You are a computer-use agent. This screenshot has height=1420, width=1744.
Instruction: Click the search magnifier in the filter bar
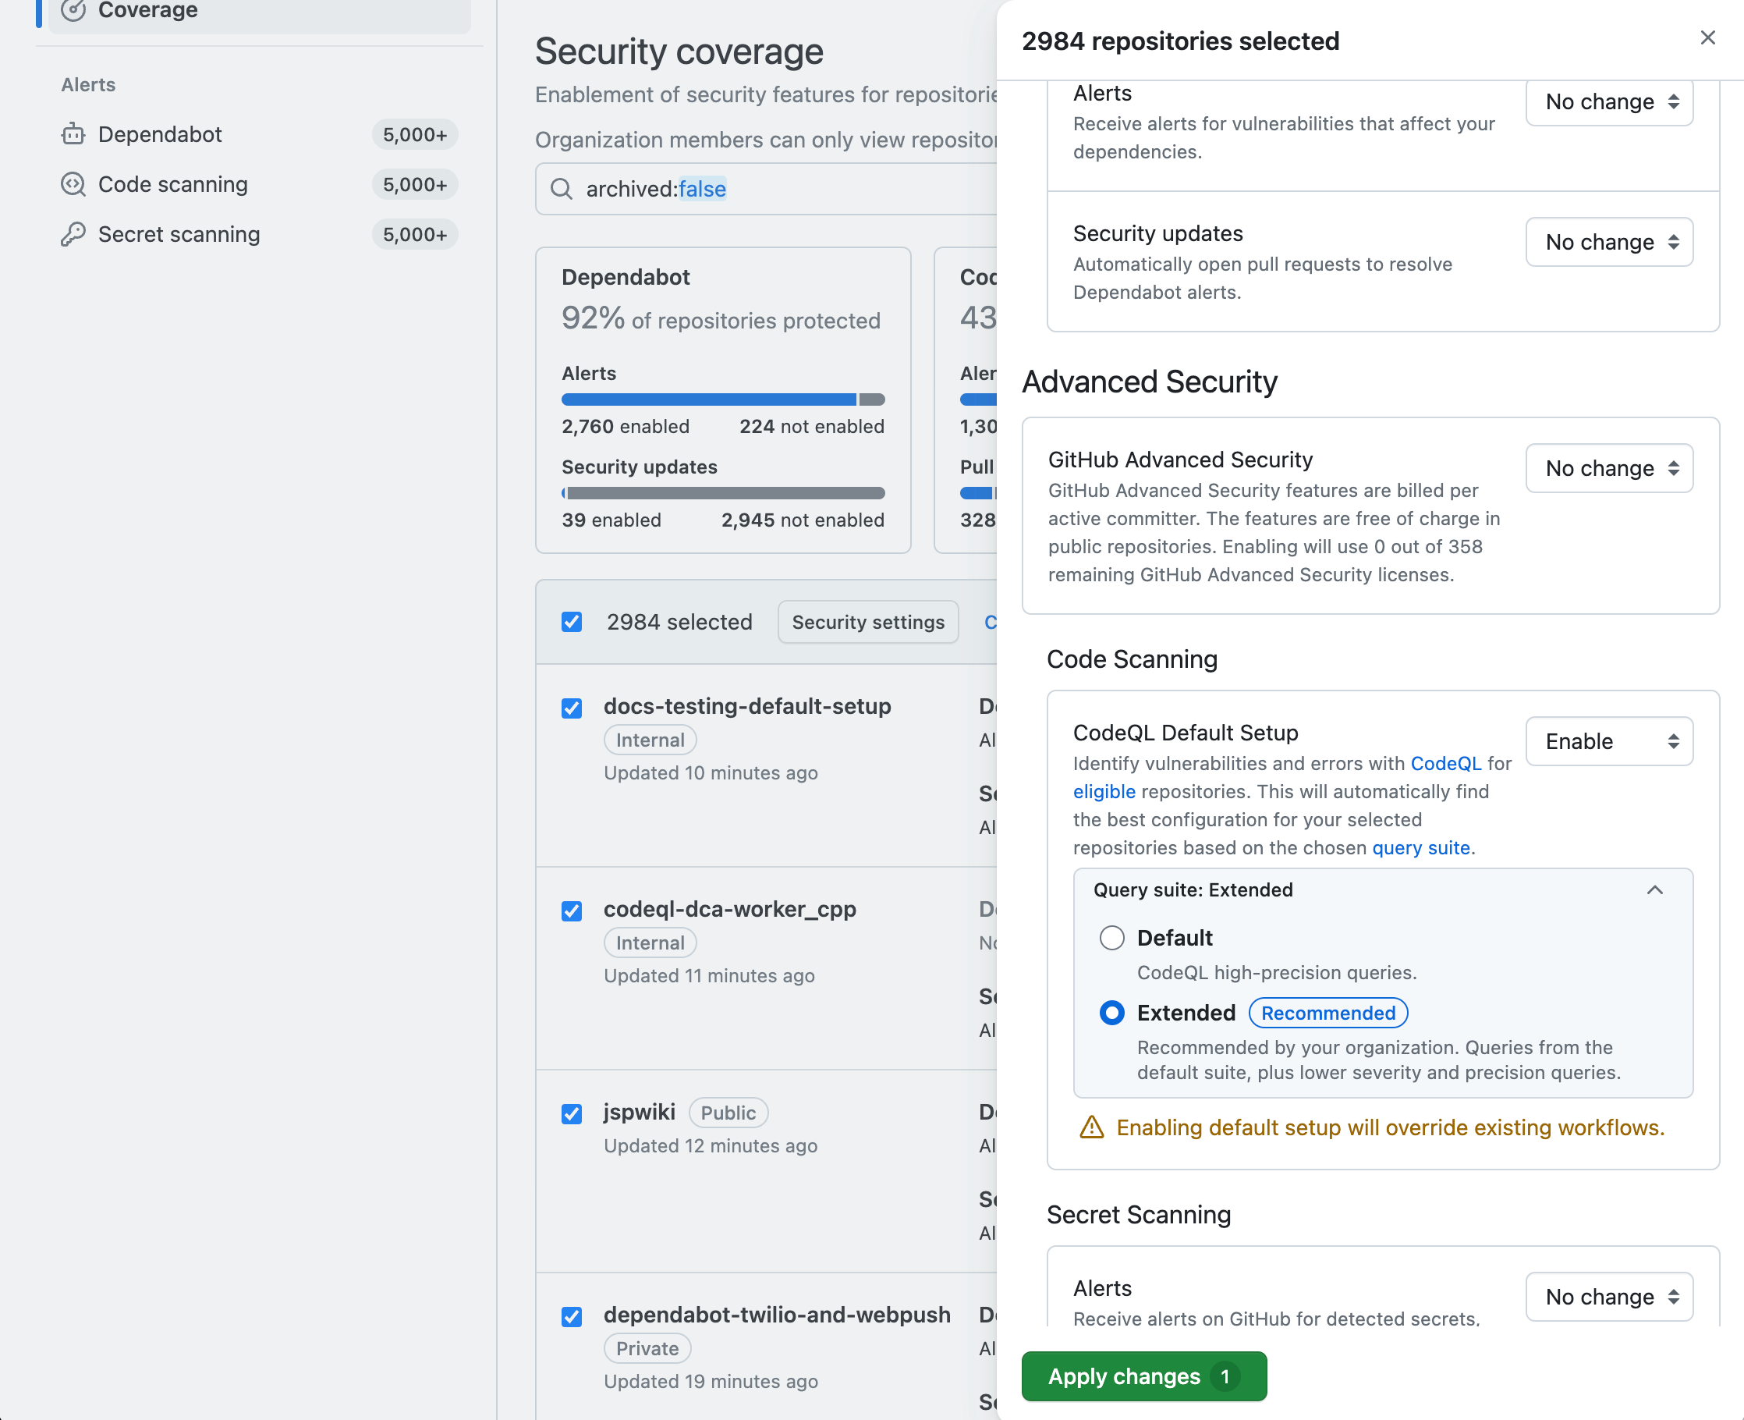pyautogui.click(x=562, y=189)
